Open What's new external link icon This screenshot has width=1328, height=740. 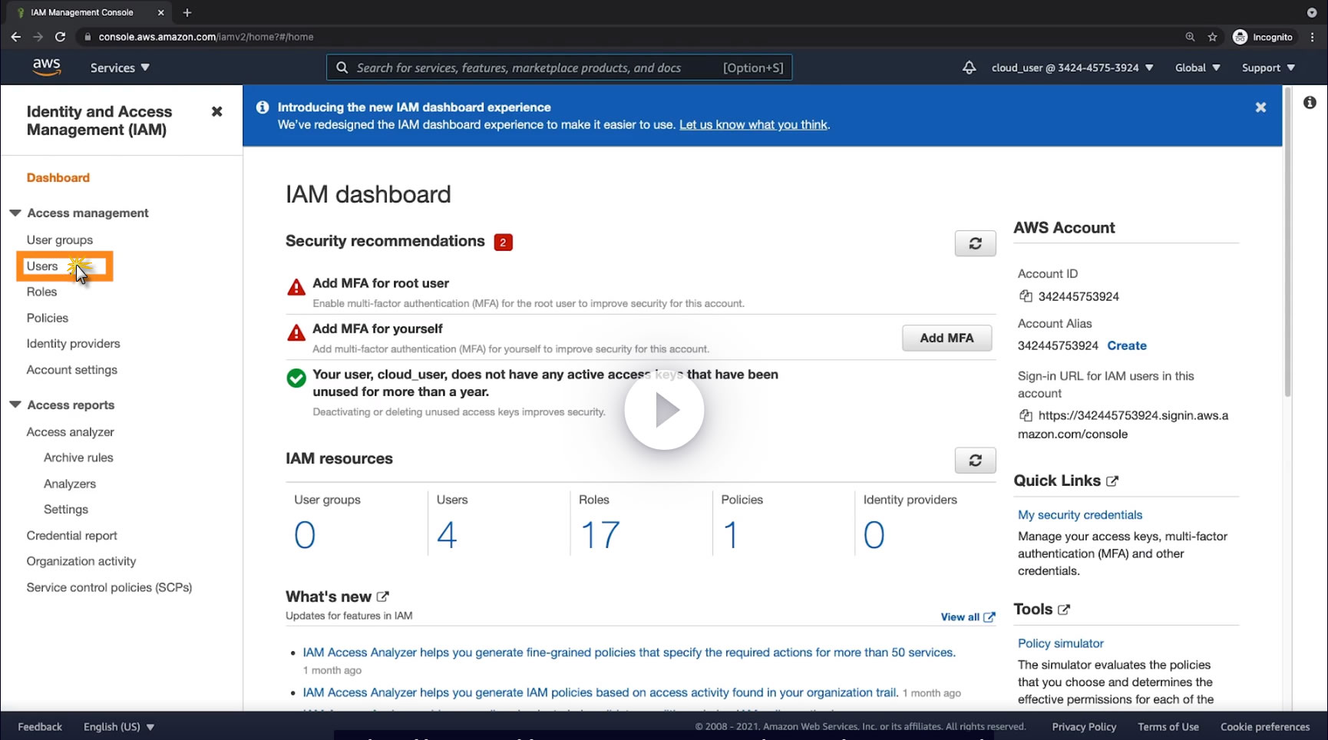click(382, 596)
